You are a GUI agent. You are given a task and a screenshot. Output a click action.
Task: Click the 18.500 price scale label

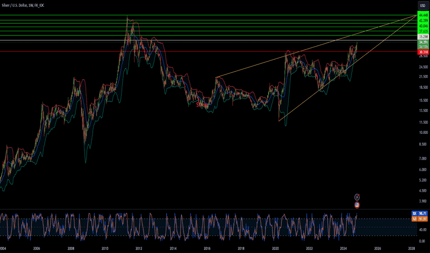(x=424, y=87)
